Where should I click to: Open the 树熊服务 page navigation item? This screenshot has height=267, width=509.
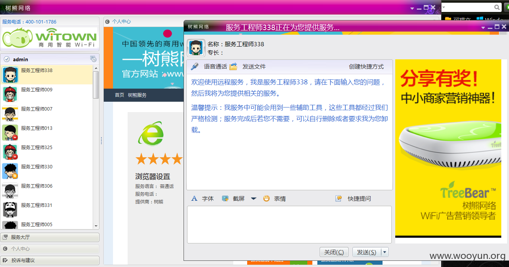point(137,95)
